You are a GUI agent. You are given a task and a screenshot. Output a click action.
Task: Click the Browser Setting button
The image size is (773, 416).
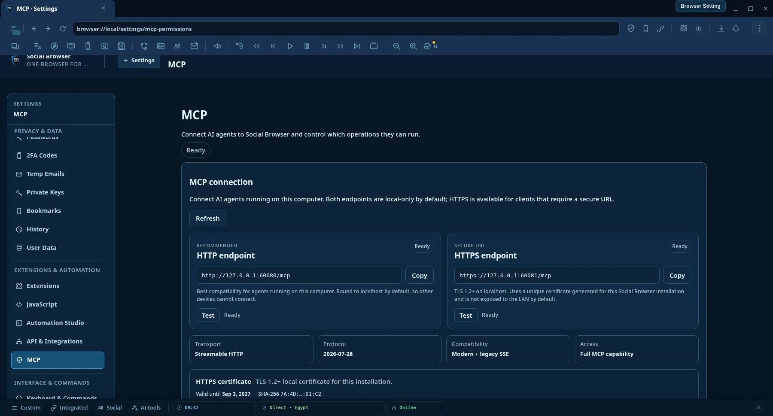point(700,6)
